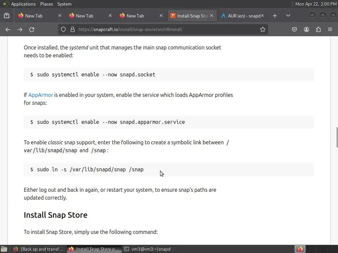Open the Save to Pocket icon

tap(294, 29)
